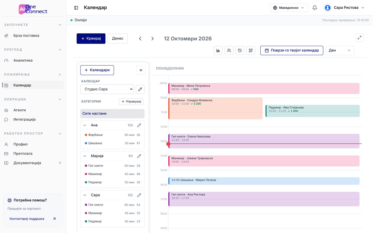This screenshot has width=373, height=233.
Task: Open the Фарбање appointment for Сандра Илиевска
Action: (216, 108)
